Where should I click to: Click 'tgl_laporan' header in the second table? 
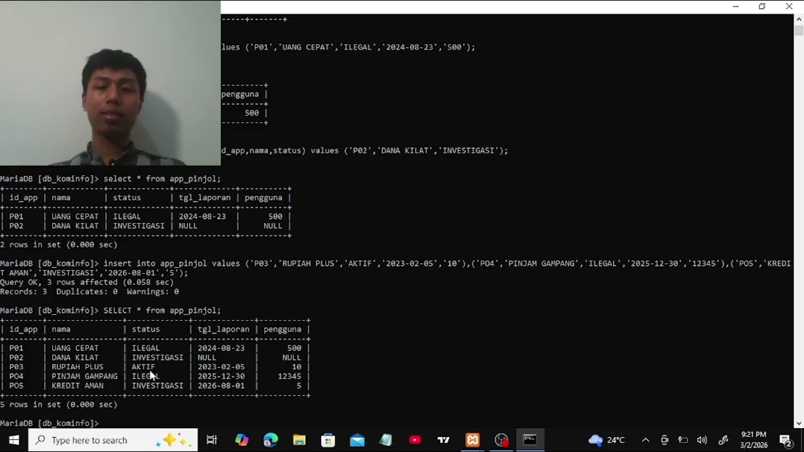click(x=223, y=329)
